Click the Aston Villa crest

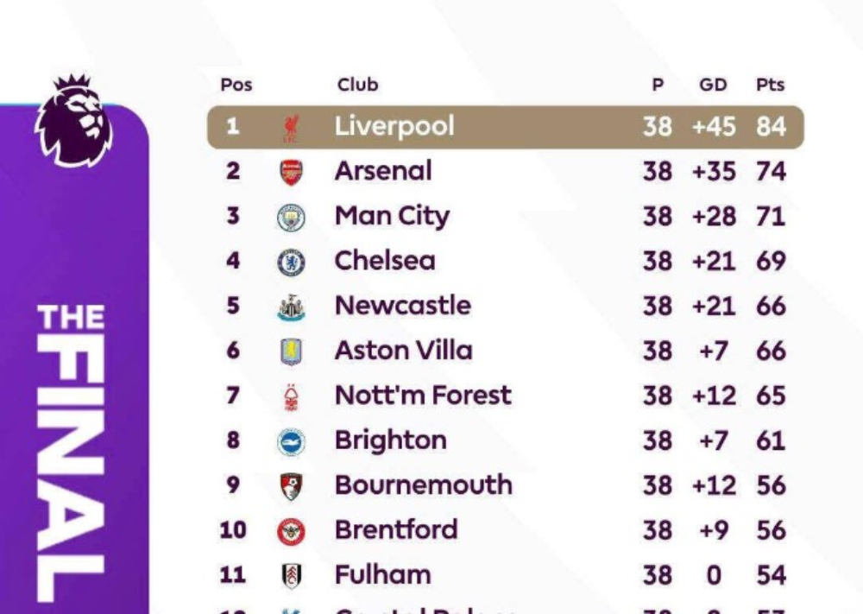291,351
